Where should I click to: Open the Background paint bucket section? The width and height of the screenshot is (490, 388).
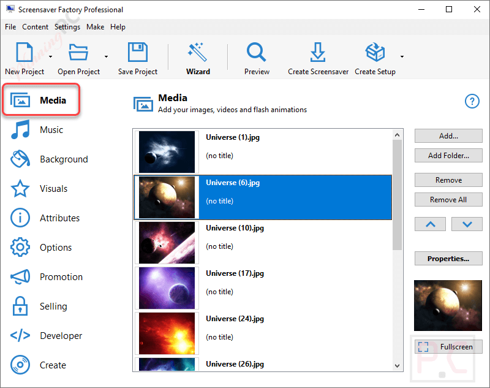[49, 159]
